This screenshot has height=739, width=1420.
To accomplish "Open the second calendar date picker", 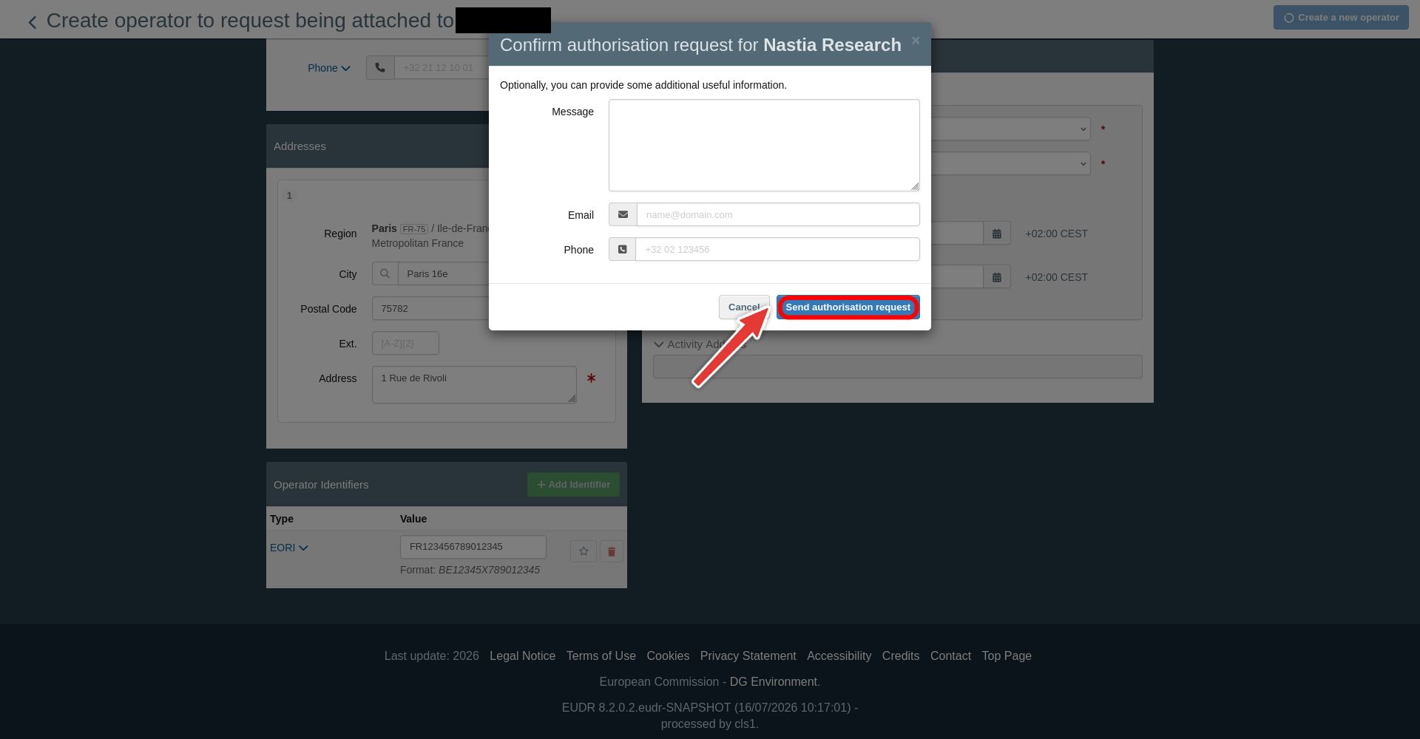I will tap(997, 277).
